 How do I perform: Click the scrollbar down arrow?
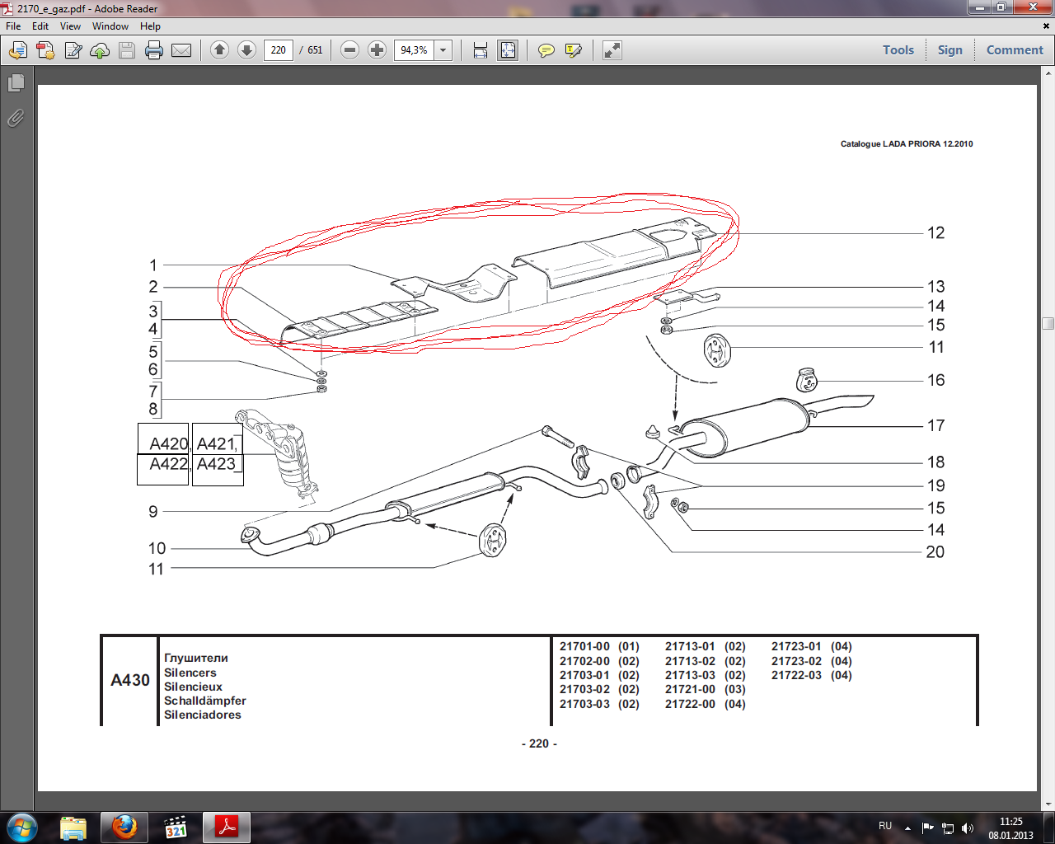[x=1048, y=804]
